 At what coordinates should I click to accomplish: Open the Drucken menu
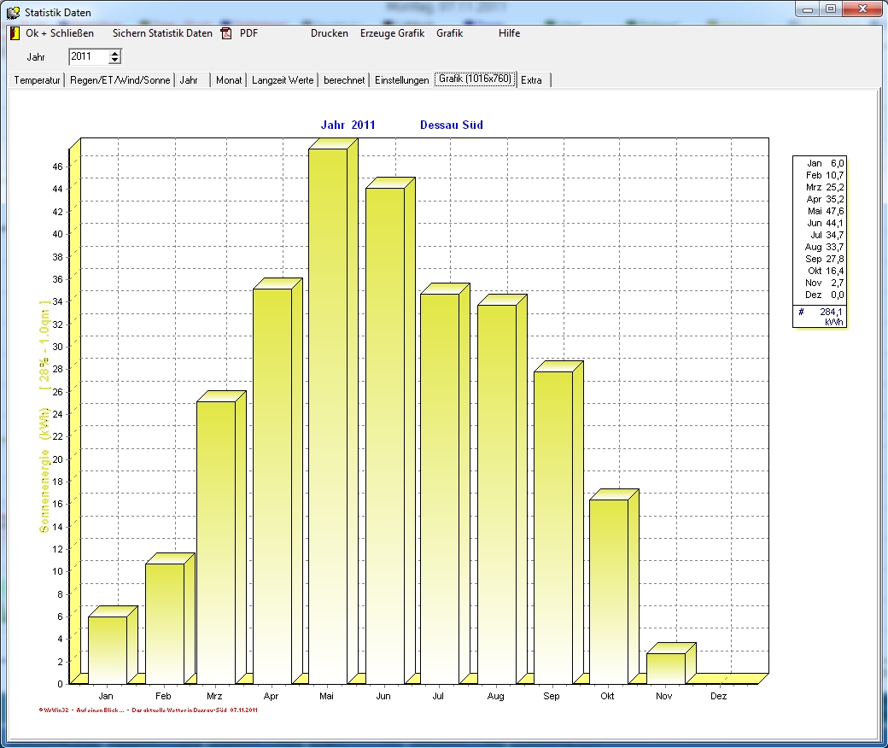coord(329,33)
